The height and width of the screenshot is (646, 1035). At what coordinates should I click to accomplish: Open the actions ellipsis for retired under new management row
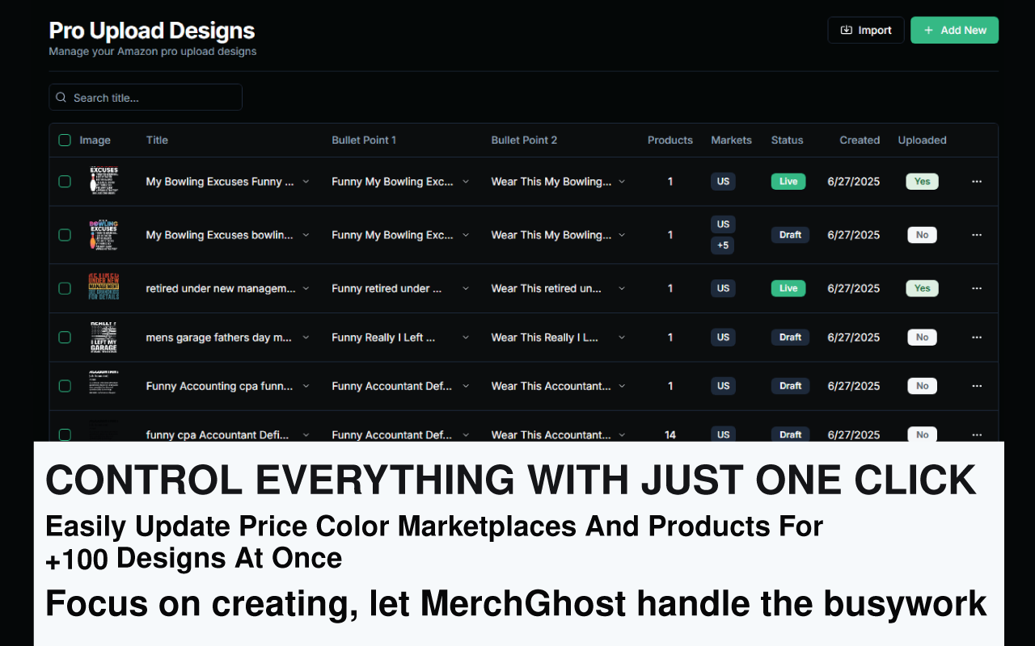tap(977, 288)
